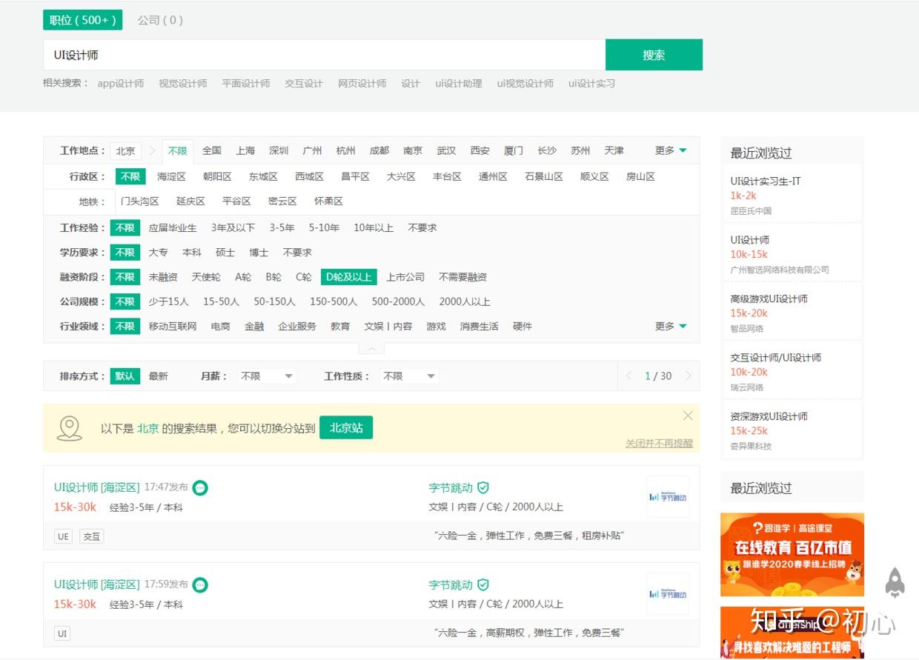Open the 月薪 salary dropdown
The height and width of the screenshot is (660, 919).
[x=266, y=376]
